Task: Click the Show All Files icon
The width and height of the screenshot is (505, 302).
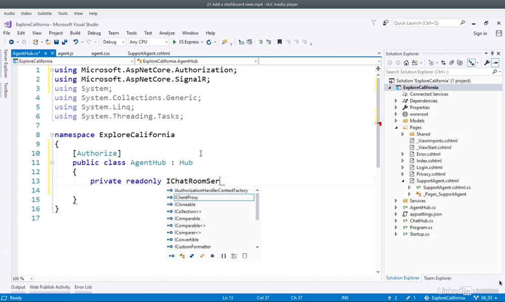Action: coord(460,63)
